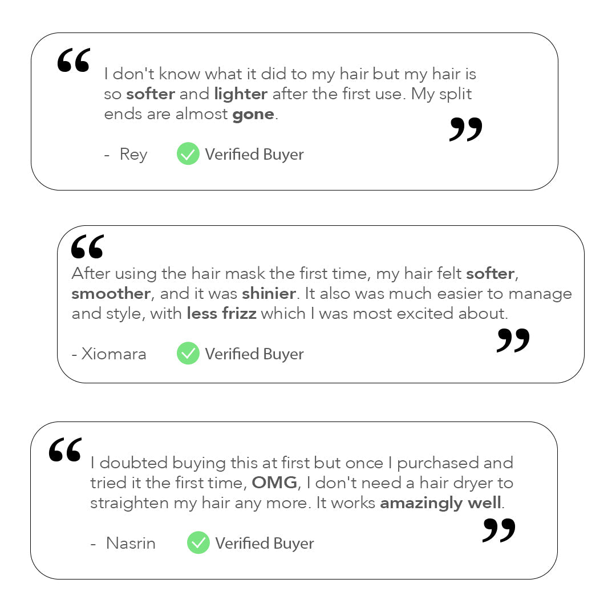Screen dimensions: 616x616
Task: Click reviewer name Xiomara
Action: pos(114,354)
